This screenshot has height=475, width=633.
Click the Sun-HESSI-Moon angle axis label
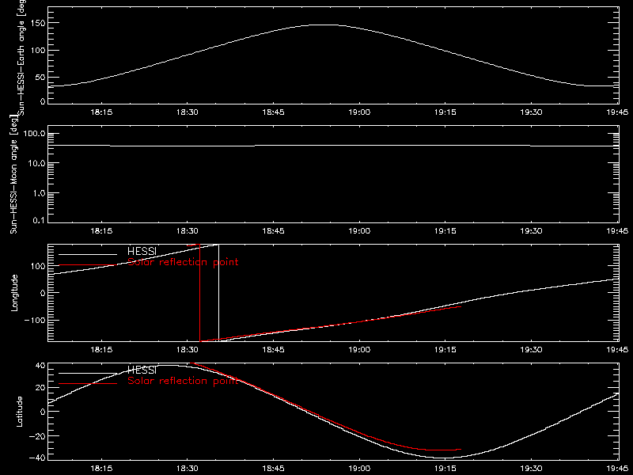tap(14, 174)
